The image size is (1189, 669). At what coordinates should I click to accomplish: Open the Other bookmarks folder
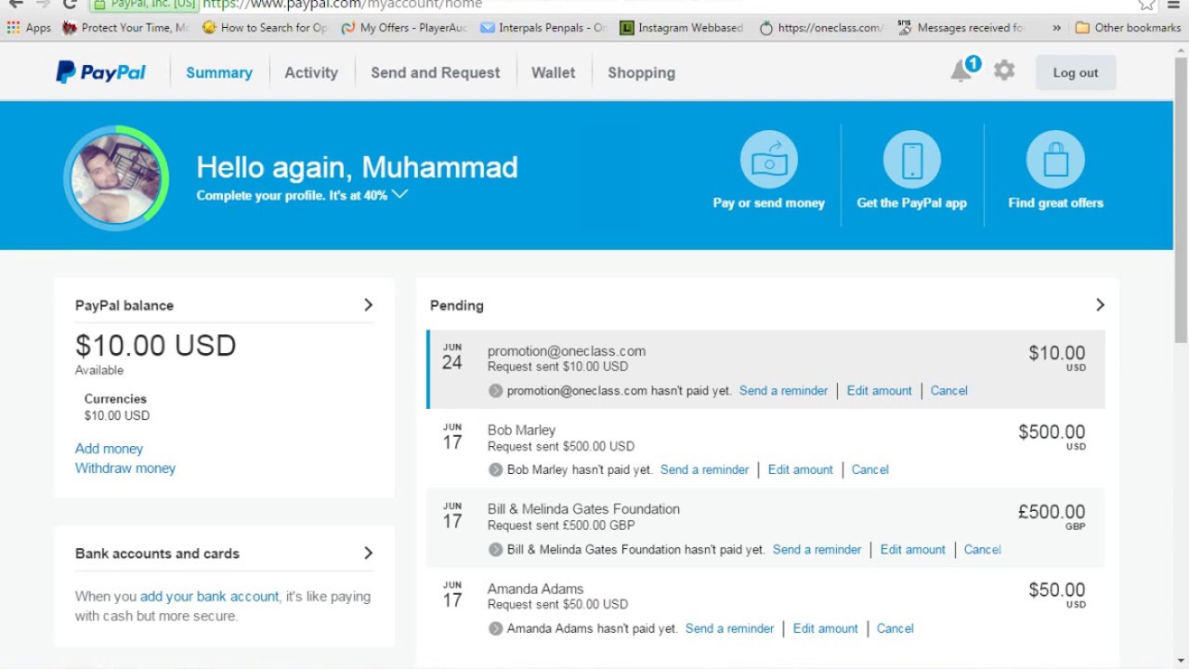(1128, 28)
